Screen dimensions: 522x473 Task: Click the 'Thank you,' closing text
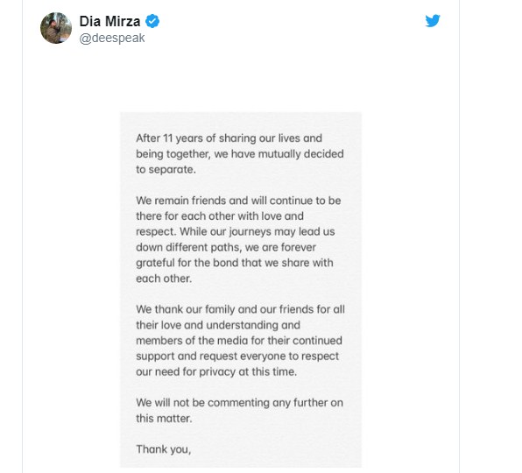point(164,449)
